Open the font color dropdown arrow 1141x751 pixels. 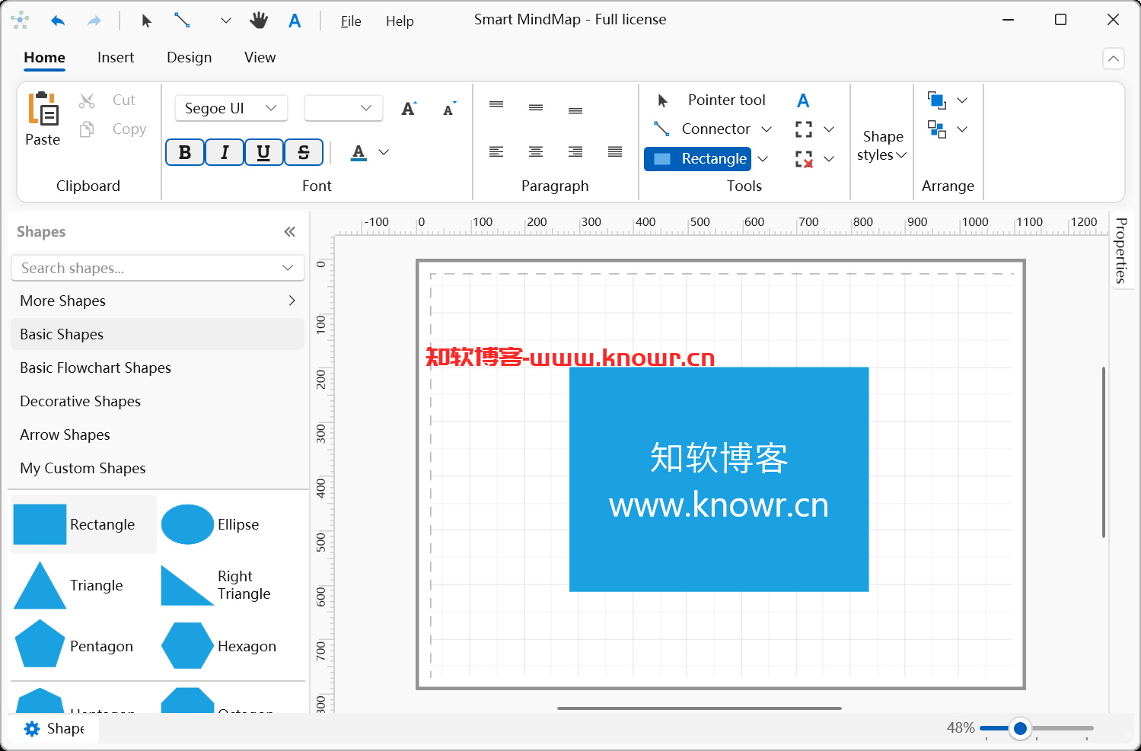[x=384, y=152]
